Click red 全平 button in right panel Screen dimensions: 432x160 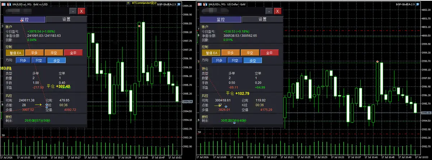click(270, 53)
